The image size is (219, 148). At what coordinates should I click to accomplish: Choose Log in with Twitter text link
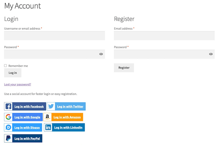tap(70, 106)
